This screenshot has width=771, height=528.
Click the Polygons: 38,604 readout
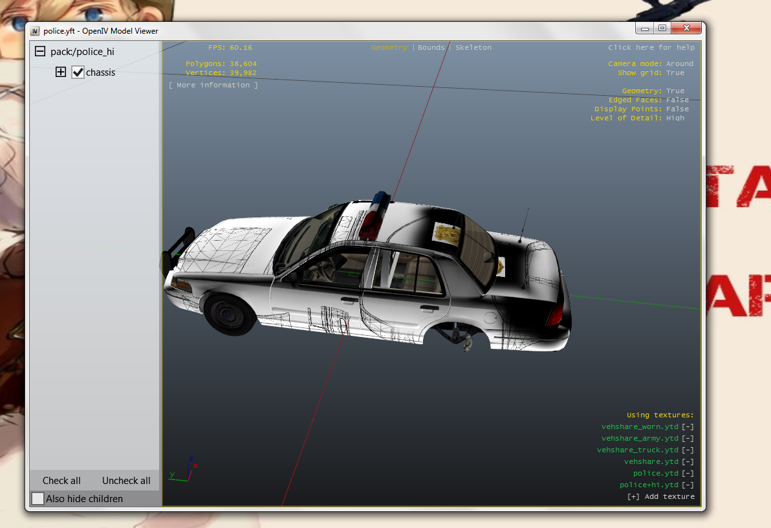(x=221, y=63)
